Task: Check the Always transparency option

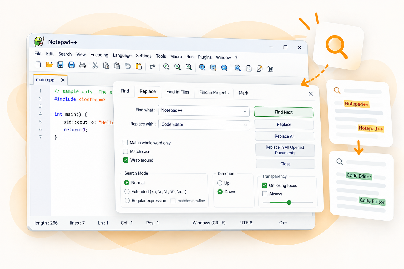Action: 265,194
